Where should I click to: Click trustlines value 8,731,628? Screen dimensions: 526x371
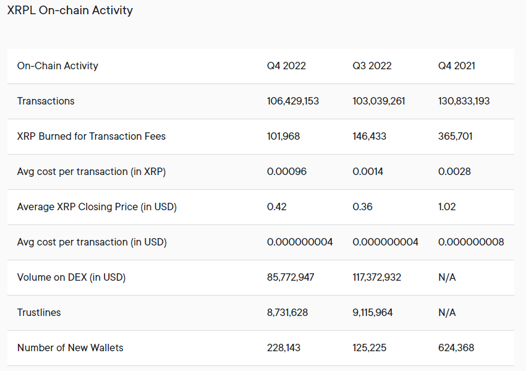[287, 312]
